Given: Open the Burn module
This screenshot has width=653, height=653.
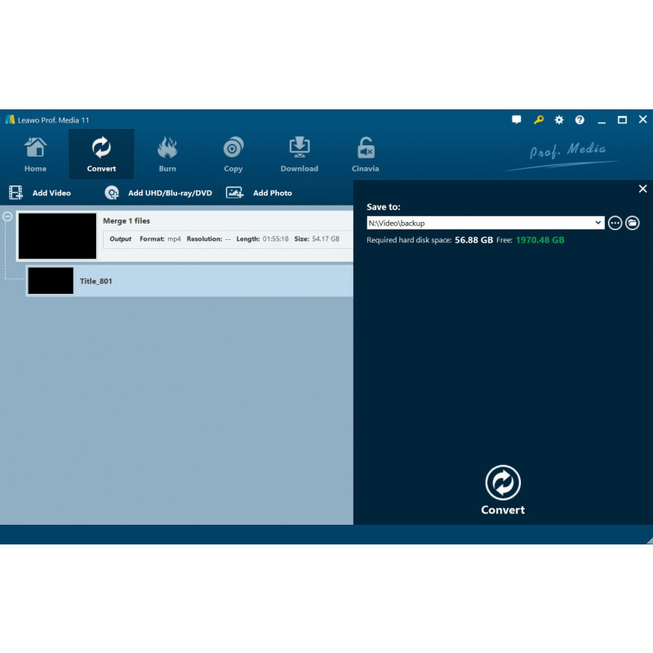Looking at the screenshot, I should tap(167, 154).
